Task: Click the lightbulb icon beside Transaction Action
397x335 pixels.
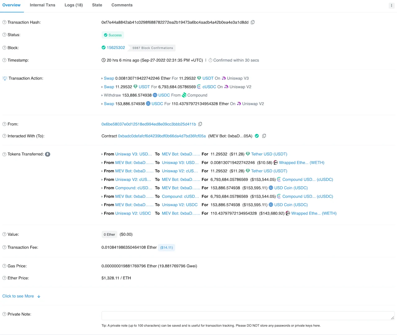Action: click(5, 78)
